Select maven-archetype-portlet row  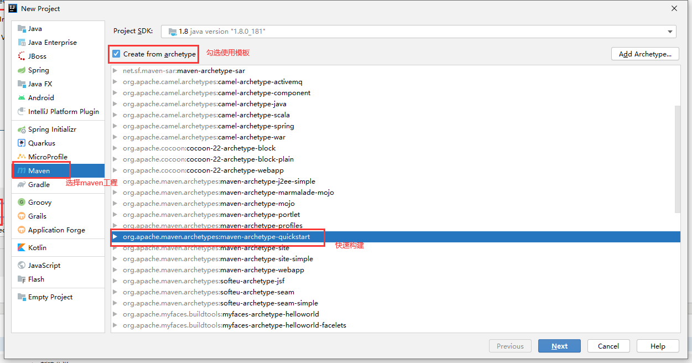[x=396, y=215]
